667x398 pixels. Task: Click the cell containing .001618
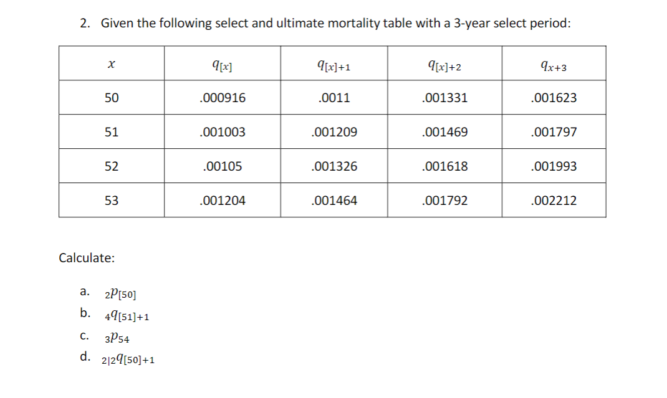444,166
